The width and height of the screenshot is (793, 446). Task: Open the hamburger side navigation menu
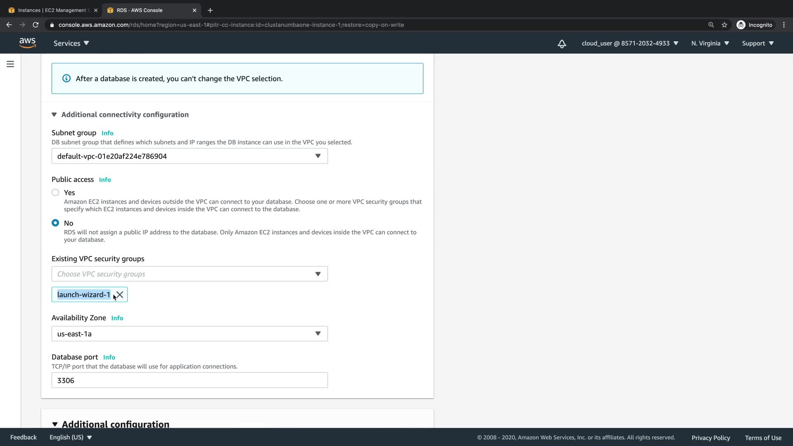tap(10, 64)
